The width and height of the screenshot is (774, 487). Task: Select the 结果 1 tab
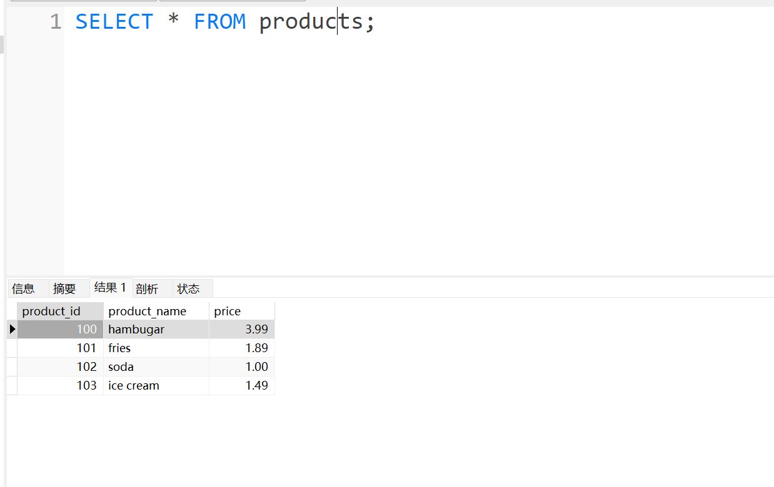[x=110, y=288]
